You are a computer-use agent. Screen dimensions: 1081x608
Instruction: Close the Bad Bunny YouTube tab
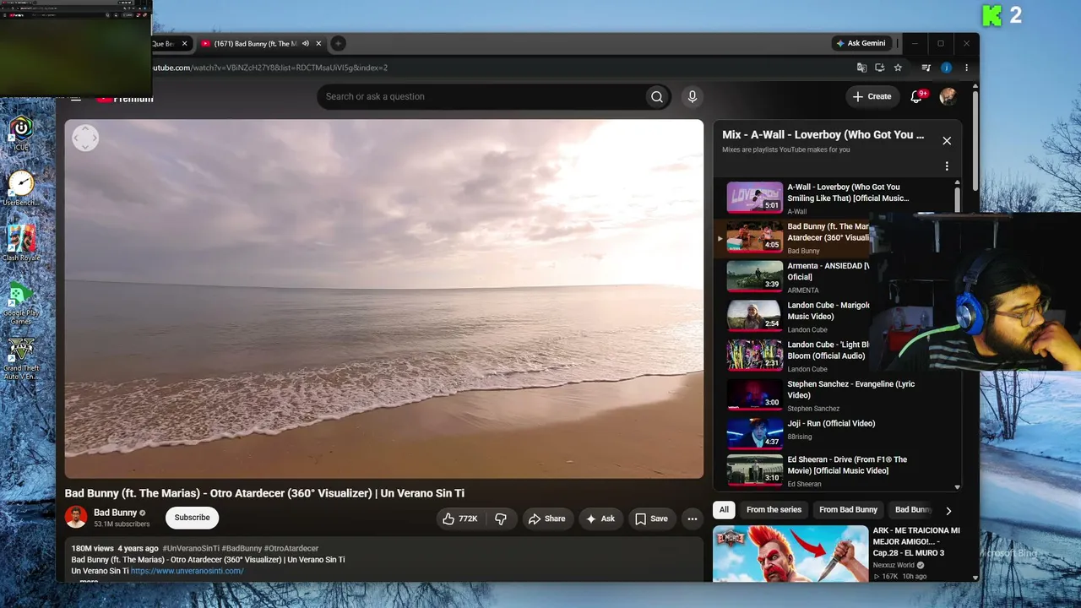[318, 43]
